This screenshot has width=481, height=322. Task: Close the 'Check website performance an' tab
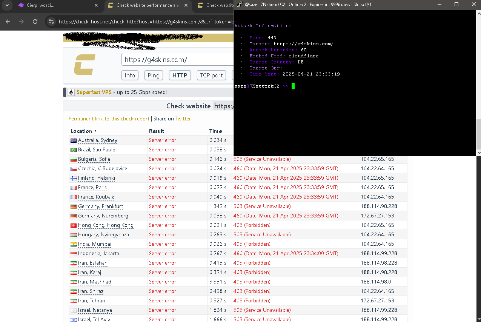click(186, 5)
